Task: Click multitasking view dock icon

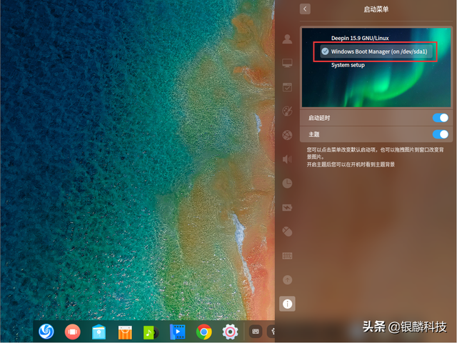Action: (x=72, y=332)
